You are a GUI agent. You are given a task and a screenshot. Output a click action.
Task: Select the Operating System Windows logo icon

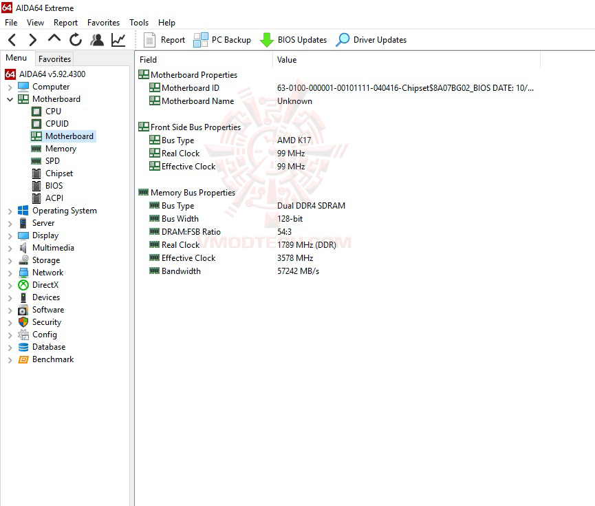(x=23, y=211)
